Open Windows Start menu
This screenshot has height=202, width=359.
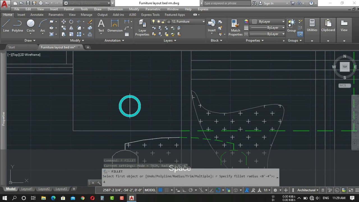[x=5, y=198]
